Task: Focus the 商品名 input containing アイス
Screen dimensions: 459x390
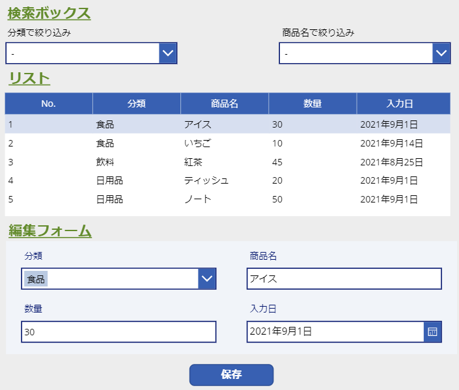Action: tap(344, 279)
